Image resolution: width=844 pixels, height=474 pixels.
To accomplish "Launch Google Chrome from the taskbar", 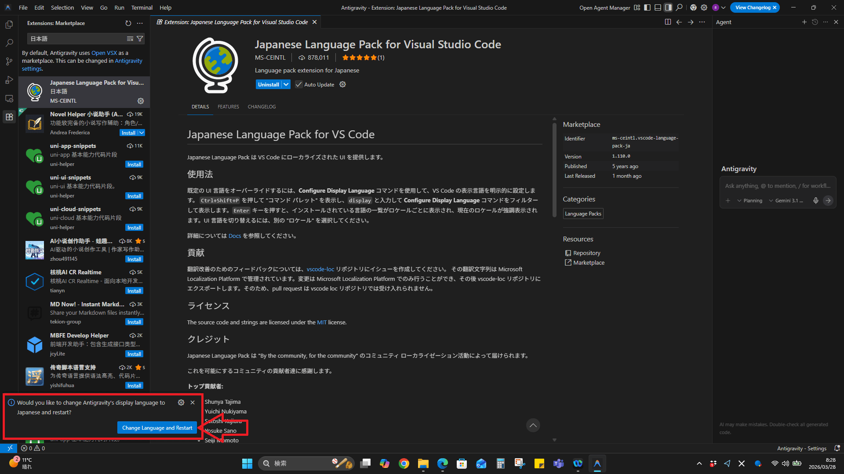I will [404, 463].
